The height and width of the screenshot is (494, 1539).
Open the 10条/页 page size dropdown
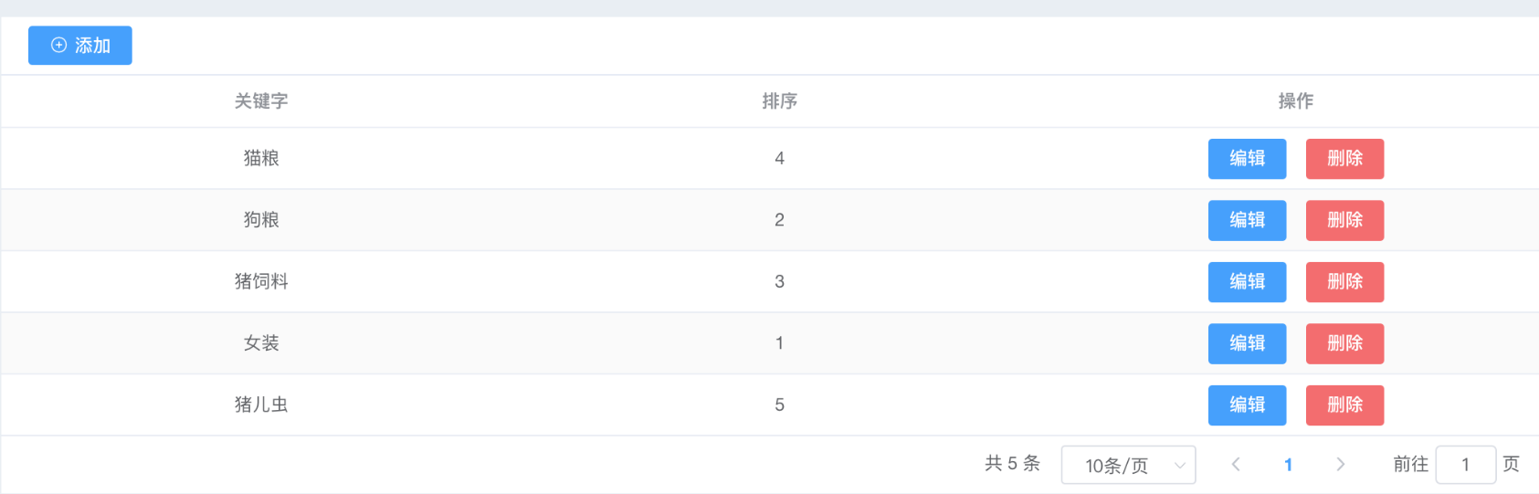[1128, 466]
